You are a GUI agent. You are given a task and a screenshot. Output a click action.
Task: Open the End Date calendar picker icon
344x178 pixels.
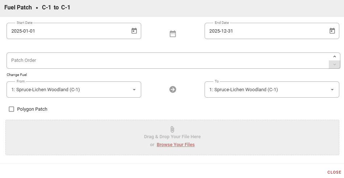coord(332,31)
